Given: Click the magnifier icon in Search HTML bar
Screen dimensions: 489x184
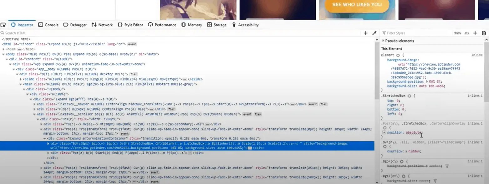Looking at the screenshot, I should pos(3,33).
